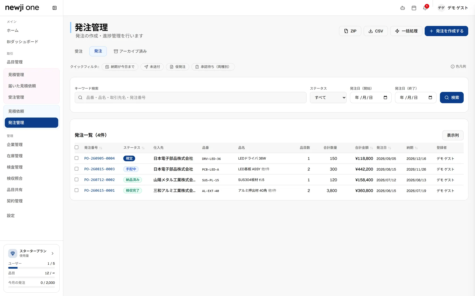The height and width of the screenshot is (296, 475).
Task: Apply the 承認待ち(両種別) quick filter
Action: pyautogui.click(x=213, y=67)
